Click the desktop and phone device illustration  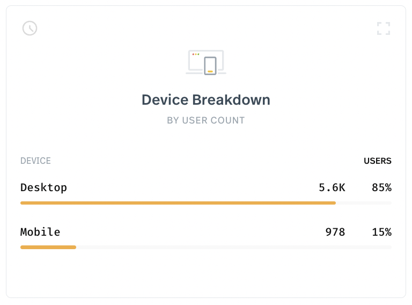(206, 62)
